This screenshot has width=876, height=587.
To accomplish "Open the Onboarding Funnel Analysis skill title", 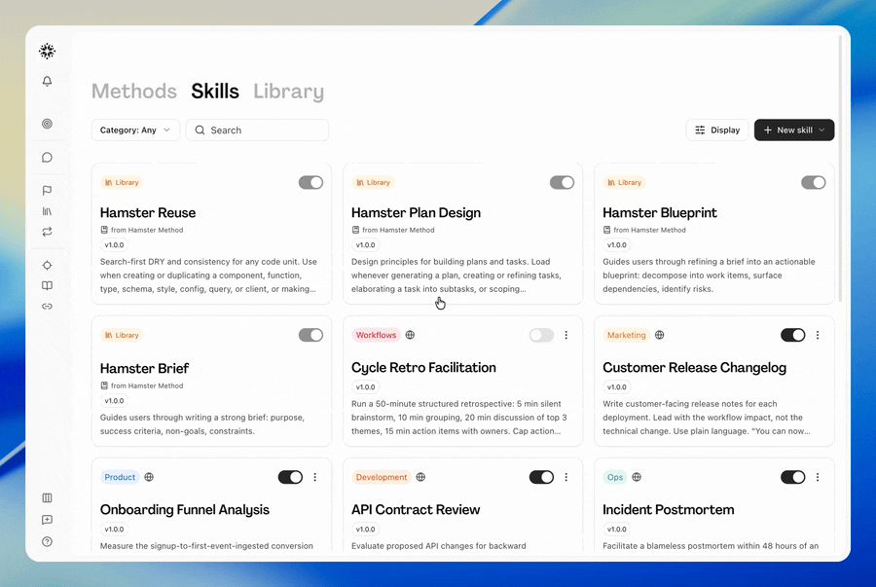I will 184,509.
